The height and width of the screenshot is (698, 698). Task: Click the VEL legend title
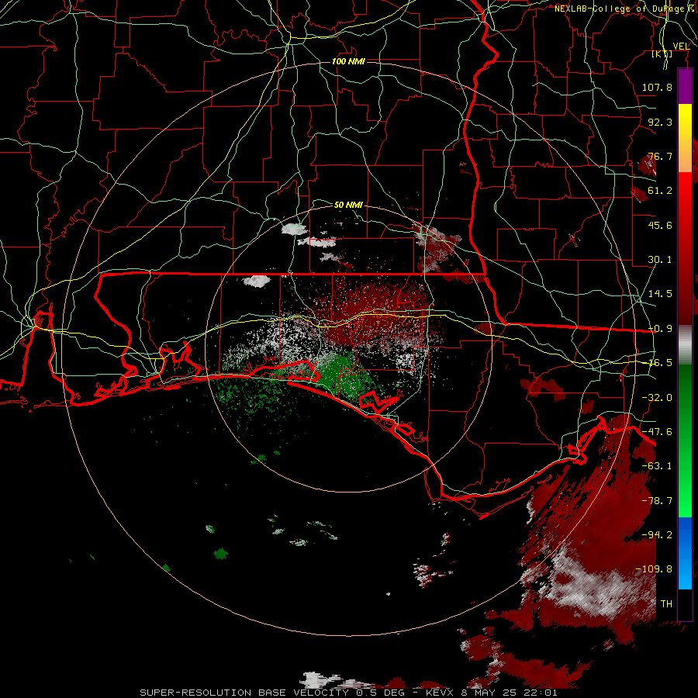(681, 47)
